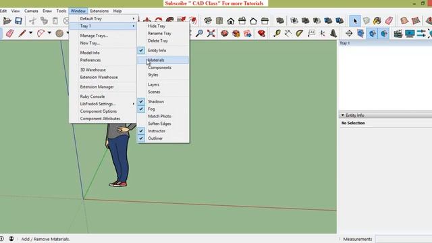Select the Dimensions tool
This screenshot has height=243, width=432.
[x=288, y=33]
